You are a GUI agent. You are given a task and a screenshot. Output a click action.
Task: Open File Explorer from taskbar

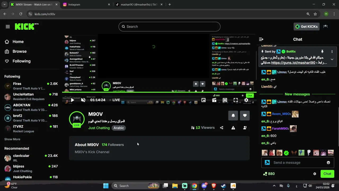click(x=175, y=186)
